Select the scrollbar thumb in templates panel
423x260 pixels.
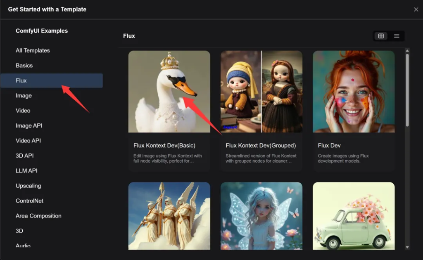[x=407, y=90]
